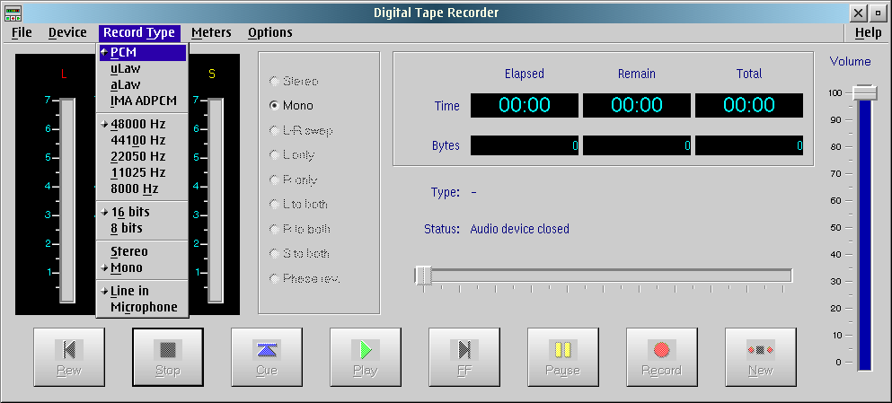Open the Help menu

click(x=868, y=32)
